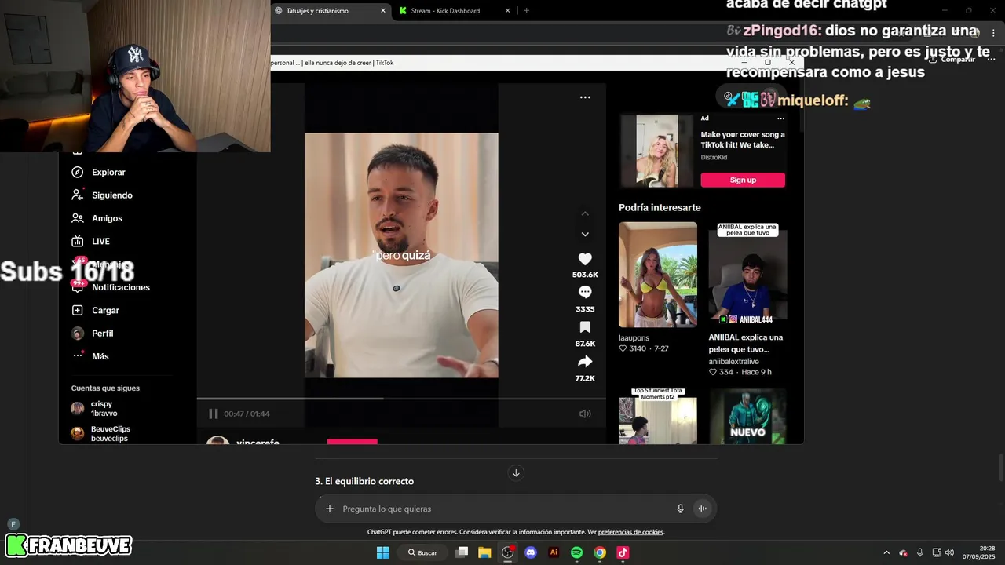The image size is (1005, 565).
Task: Click the Cargar plus-square icon
Action: (x=78, y=311)
